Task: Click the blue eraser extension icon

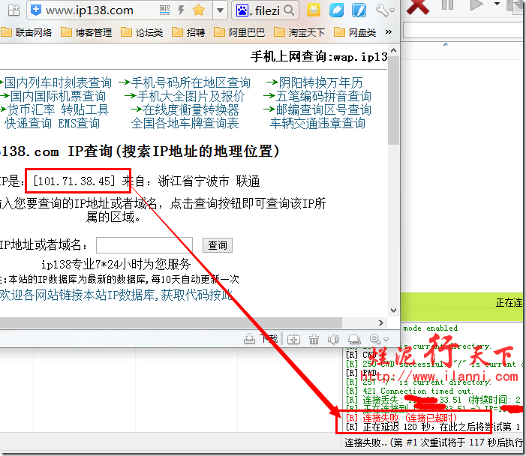Action: pyautogui.click(x=336, y=10)
